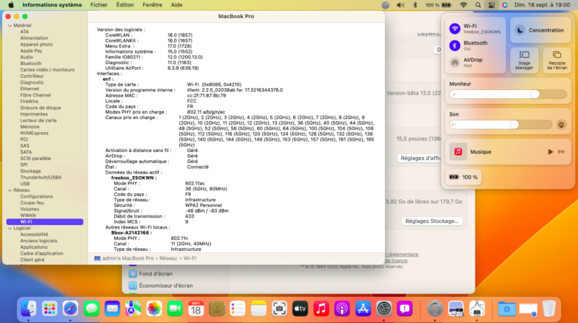Open sound output AirPlay button
The height and width of the screenshot is (323, 578).
561,125
